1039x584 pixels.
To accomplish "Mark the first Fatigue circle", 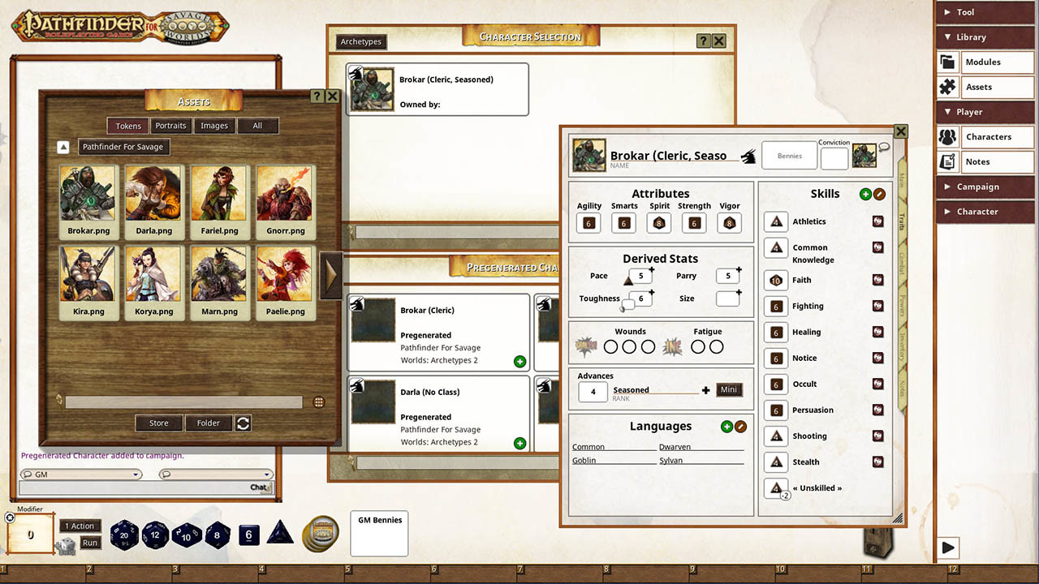I will click(x=698, y=346).
